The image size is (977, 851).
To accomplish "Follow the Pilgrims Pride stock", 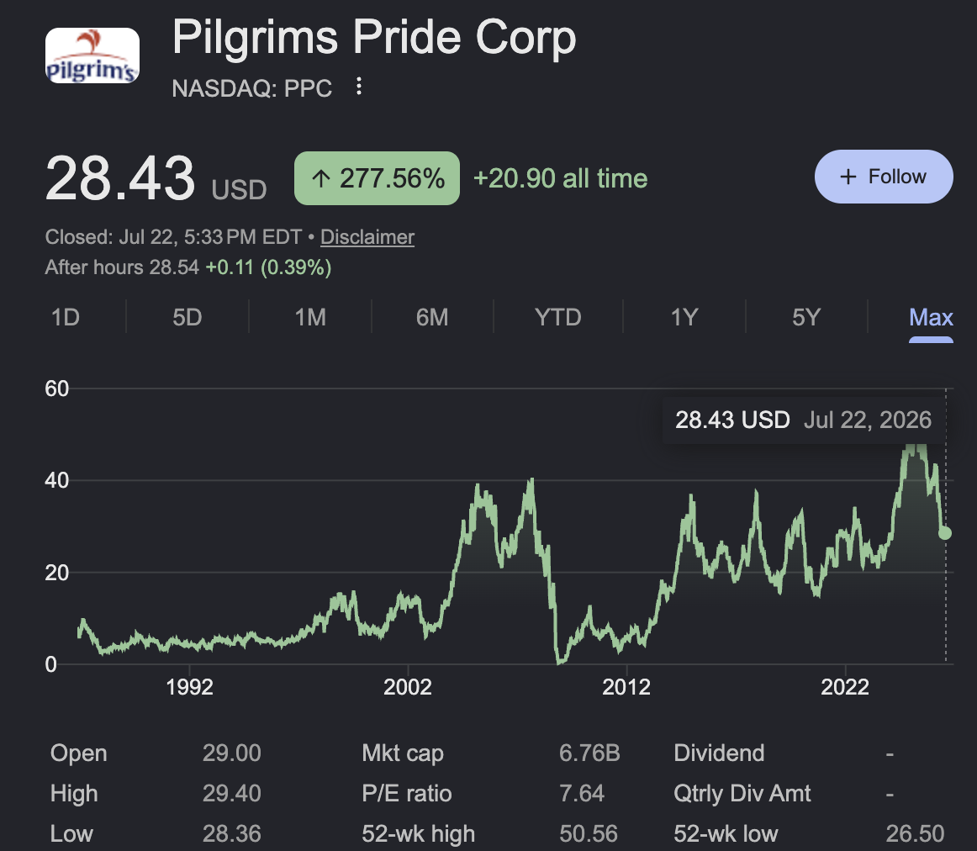I will tap(884, 177).
